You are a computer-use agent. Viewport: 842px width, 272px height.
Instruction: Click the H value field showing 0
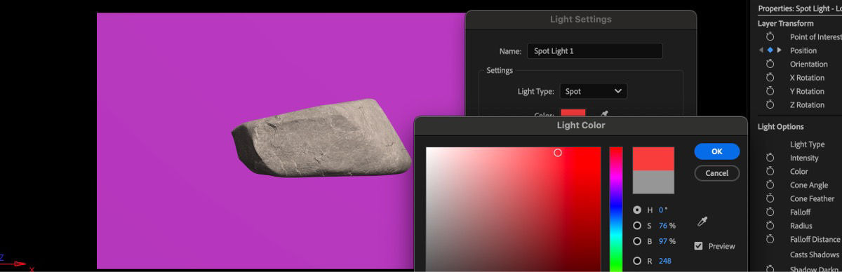(x=661, y=210)
